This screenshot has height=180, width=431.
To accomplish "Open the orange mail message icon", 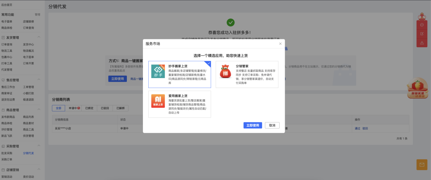I will pos(422,165).
